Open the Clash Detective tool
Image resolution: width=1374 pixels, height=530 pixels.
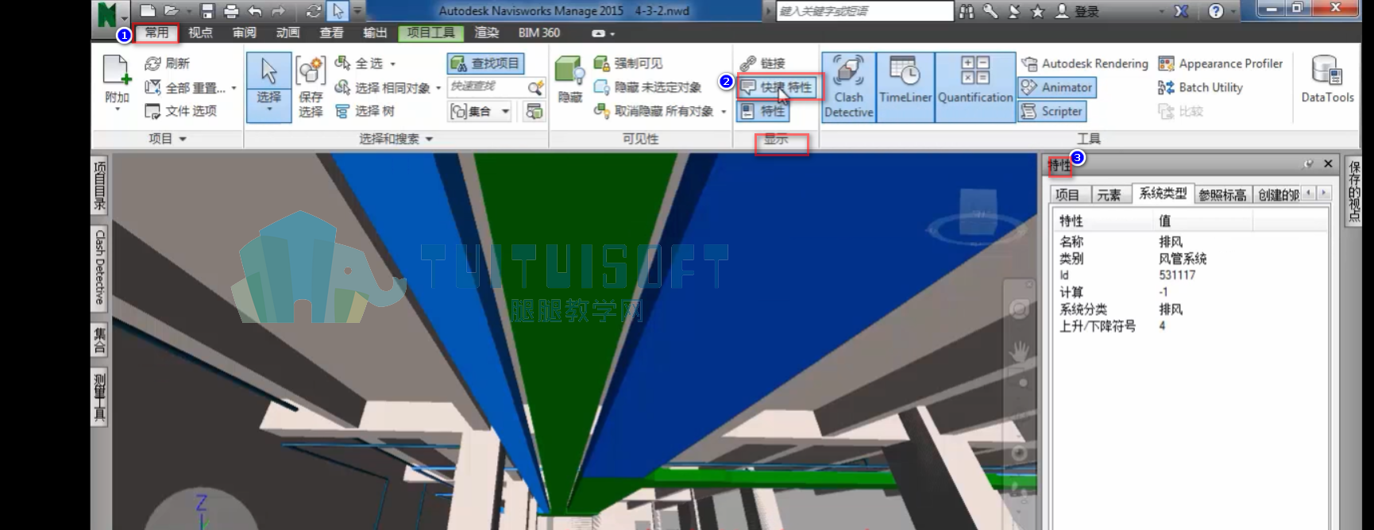[x=848, y=87]
